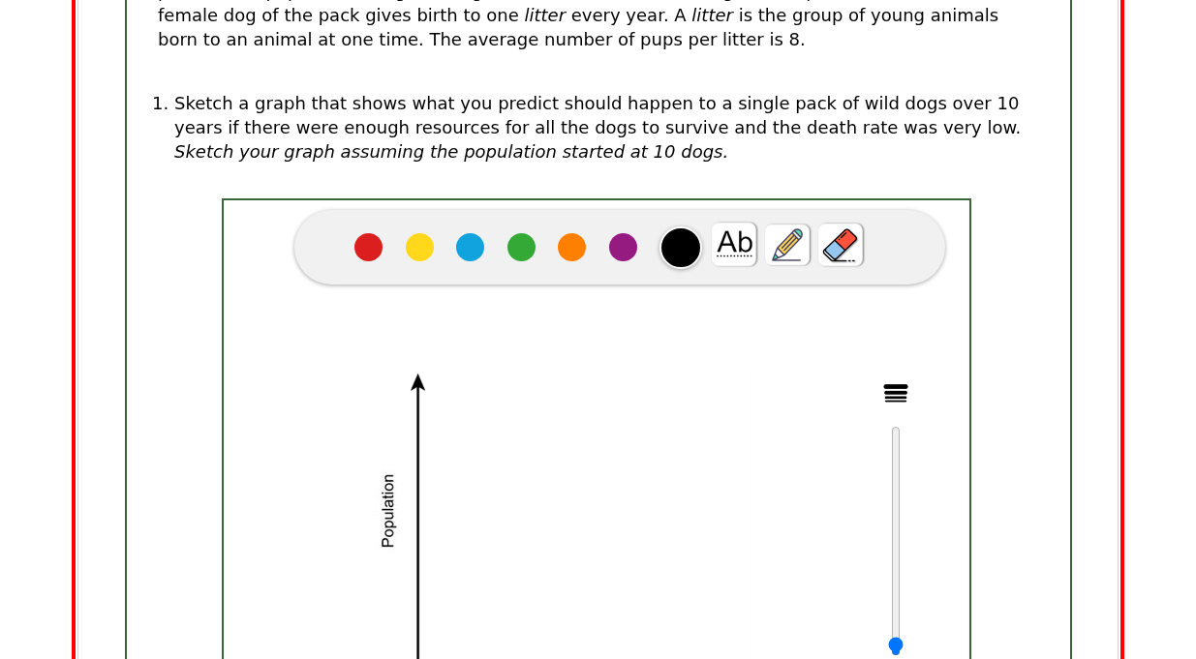This screenshot has width=1196, height=659.
Task: Pick the yellow drawing color
Action: click(x=419, y=247)
